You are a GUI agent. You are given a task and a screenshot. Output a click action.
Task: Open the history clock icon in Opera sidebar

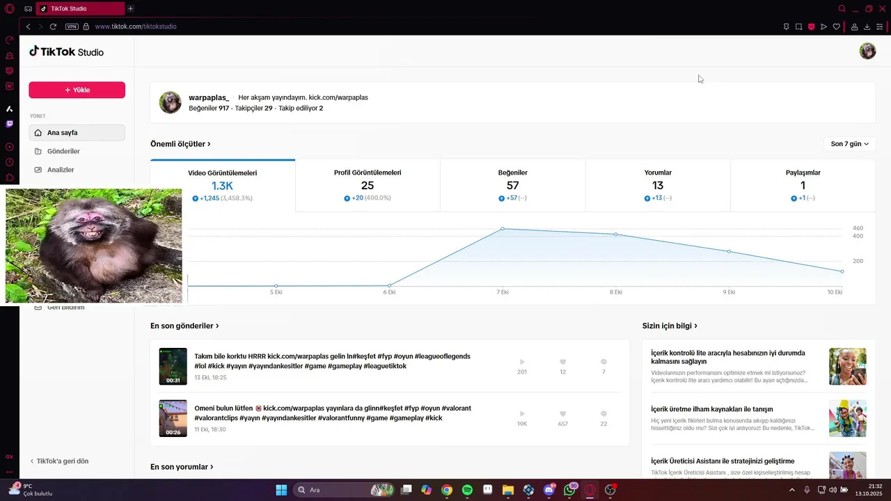[10, 162]
